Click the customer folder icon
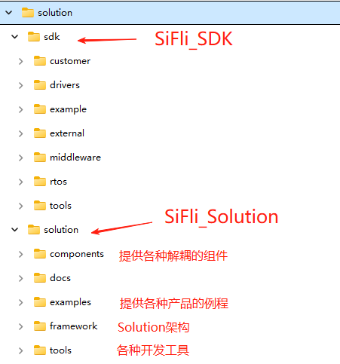The height and width of the screenshot is (364, 340). tap(40, 61)
